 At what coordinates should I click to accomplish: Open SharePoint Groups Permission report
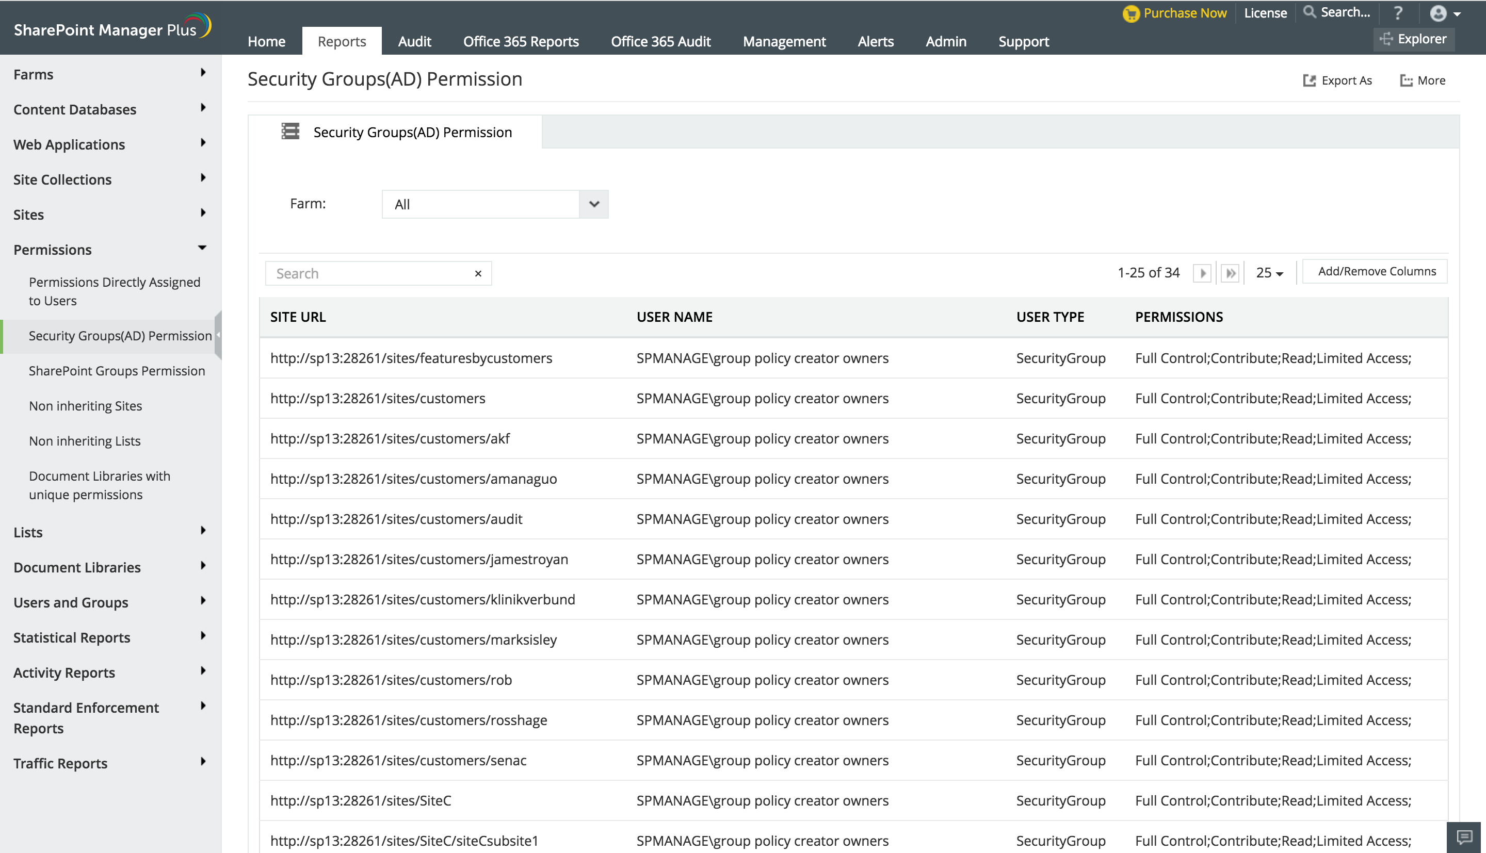[117, 371]
